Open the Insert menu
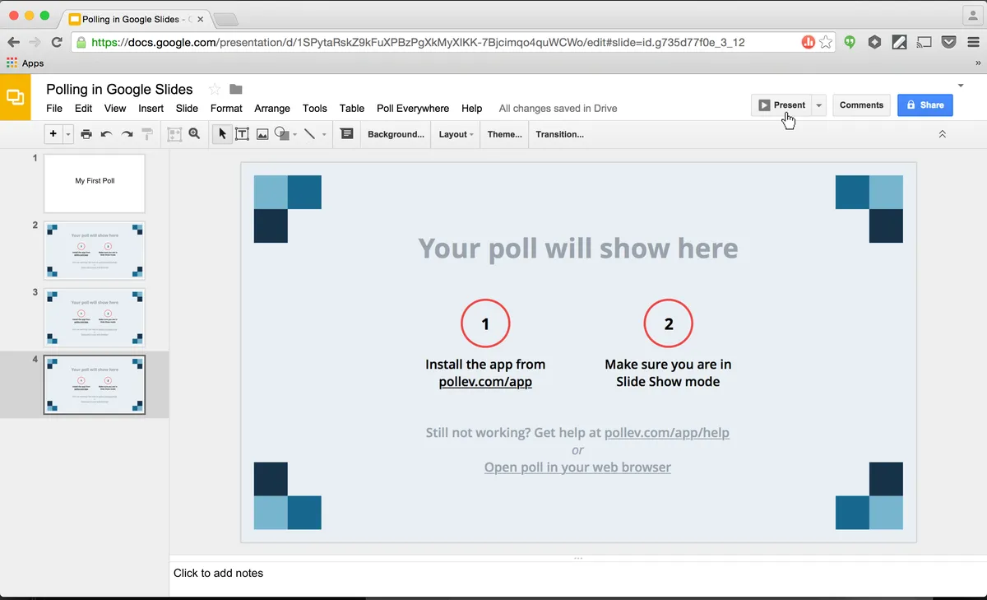The image size is (987, 600). pos(151,108)
